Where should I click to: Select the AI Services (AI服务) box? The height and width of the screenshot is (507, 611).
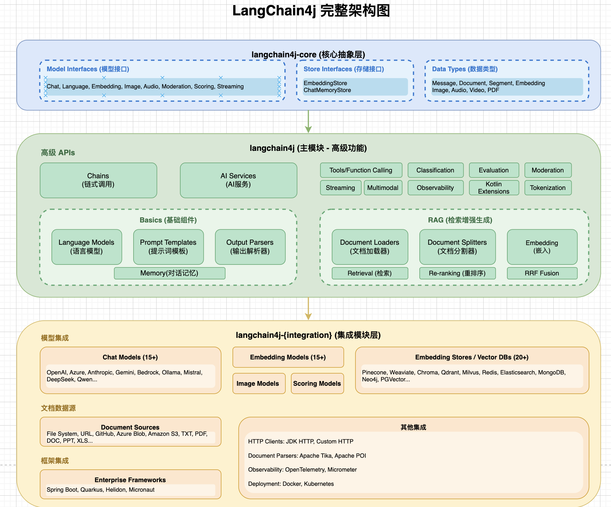[239, 180]
